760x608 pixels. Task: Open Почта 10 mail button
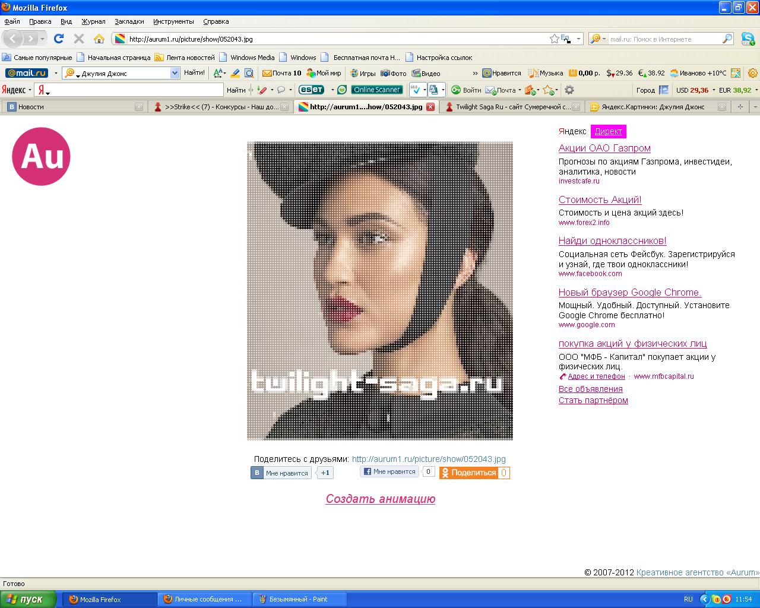click(x=281, y=73)
